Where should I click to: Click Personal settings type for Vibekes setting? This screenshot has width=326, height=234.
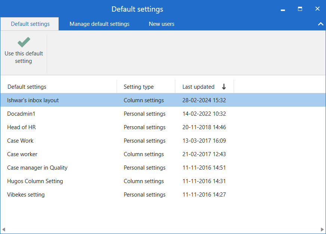[x=145, y=195]
